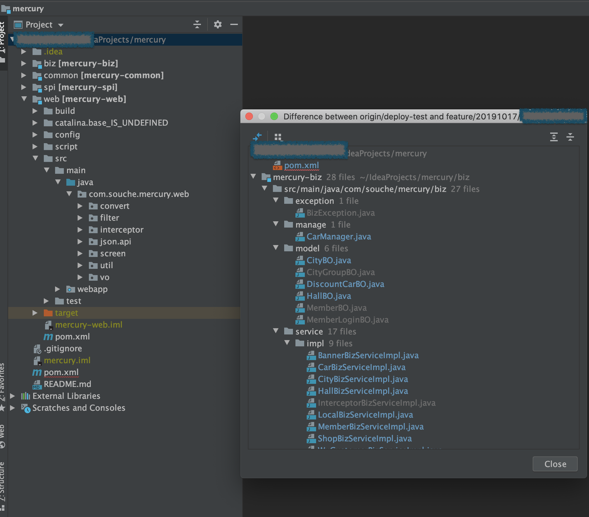
Task: Select BizException.java in diff list
Action: 341,213
